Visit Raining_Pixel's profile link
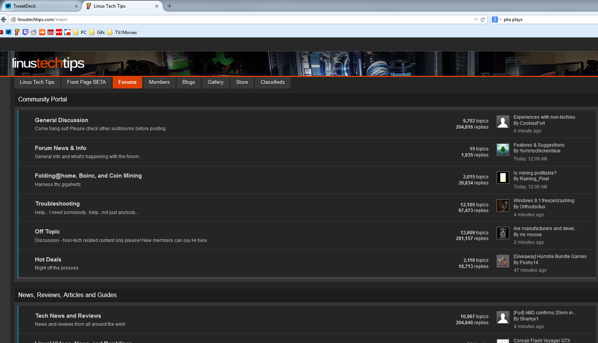 [534, 179]
